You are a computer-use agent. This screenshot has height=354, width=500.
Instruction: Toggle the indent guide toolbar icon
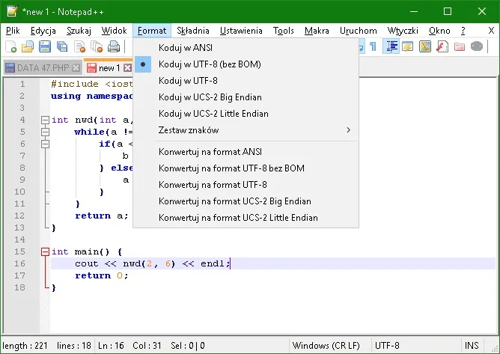(390, 47)
